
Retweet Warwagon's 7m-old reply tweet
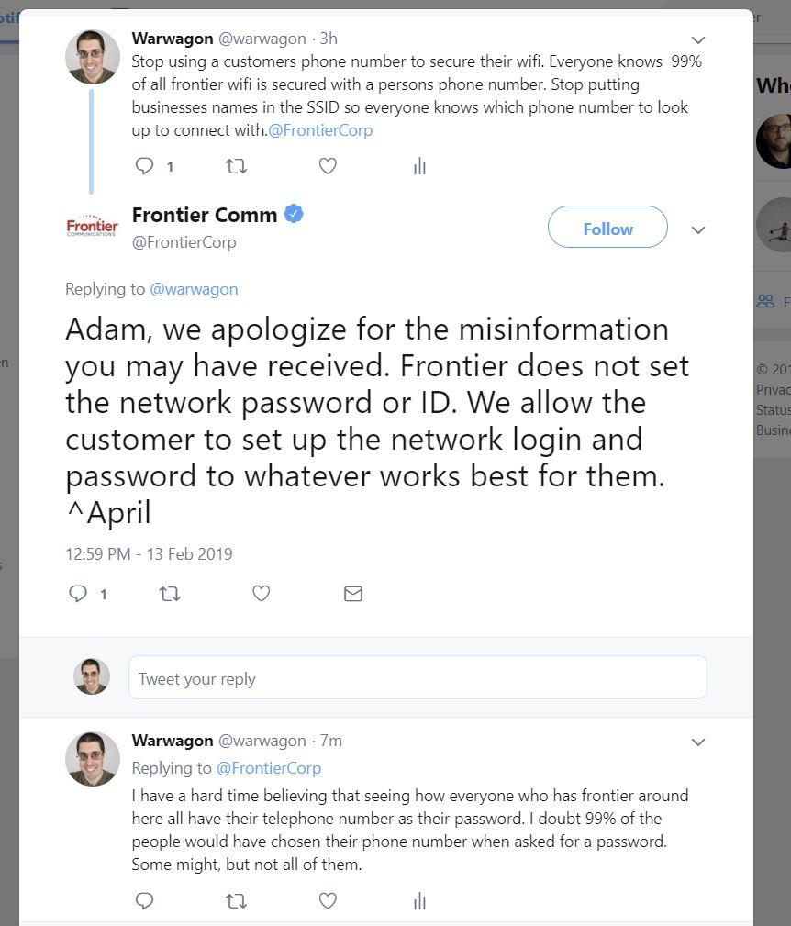(x=236, y=901)
